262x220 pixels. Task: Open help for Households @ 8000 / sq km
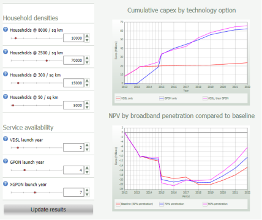6,29
